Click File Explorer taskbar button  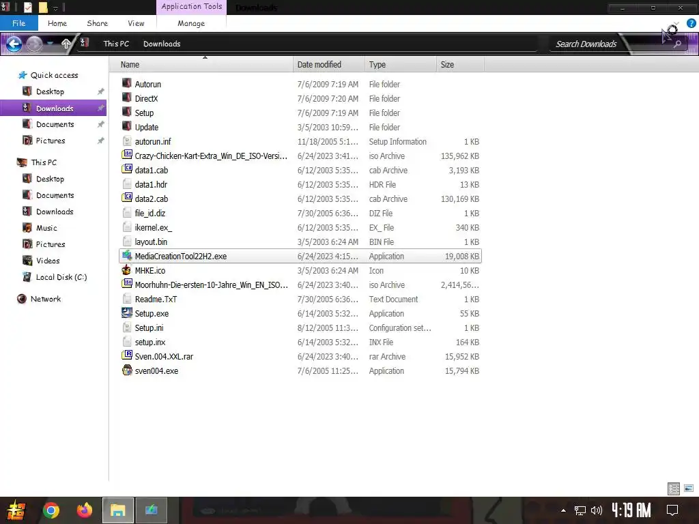pyautogui.click(x=117, y=510)
